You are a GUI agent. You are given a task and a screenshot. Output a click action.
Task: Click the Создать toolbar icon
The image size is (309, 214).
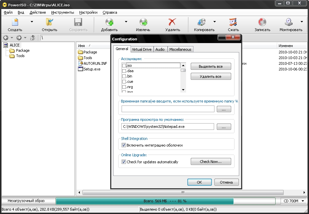(x=15, y=22)
